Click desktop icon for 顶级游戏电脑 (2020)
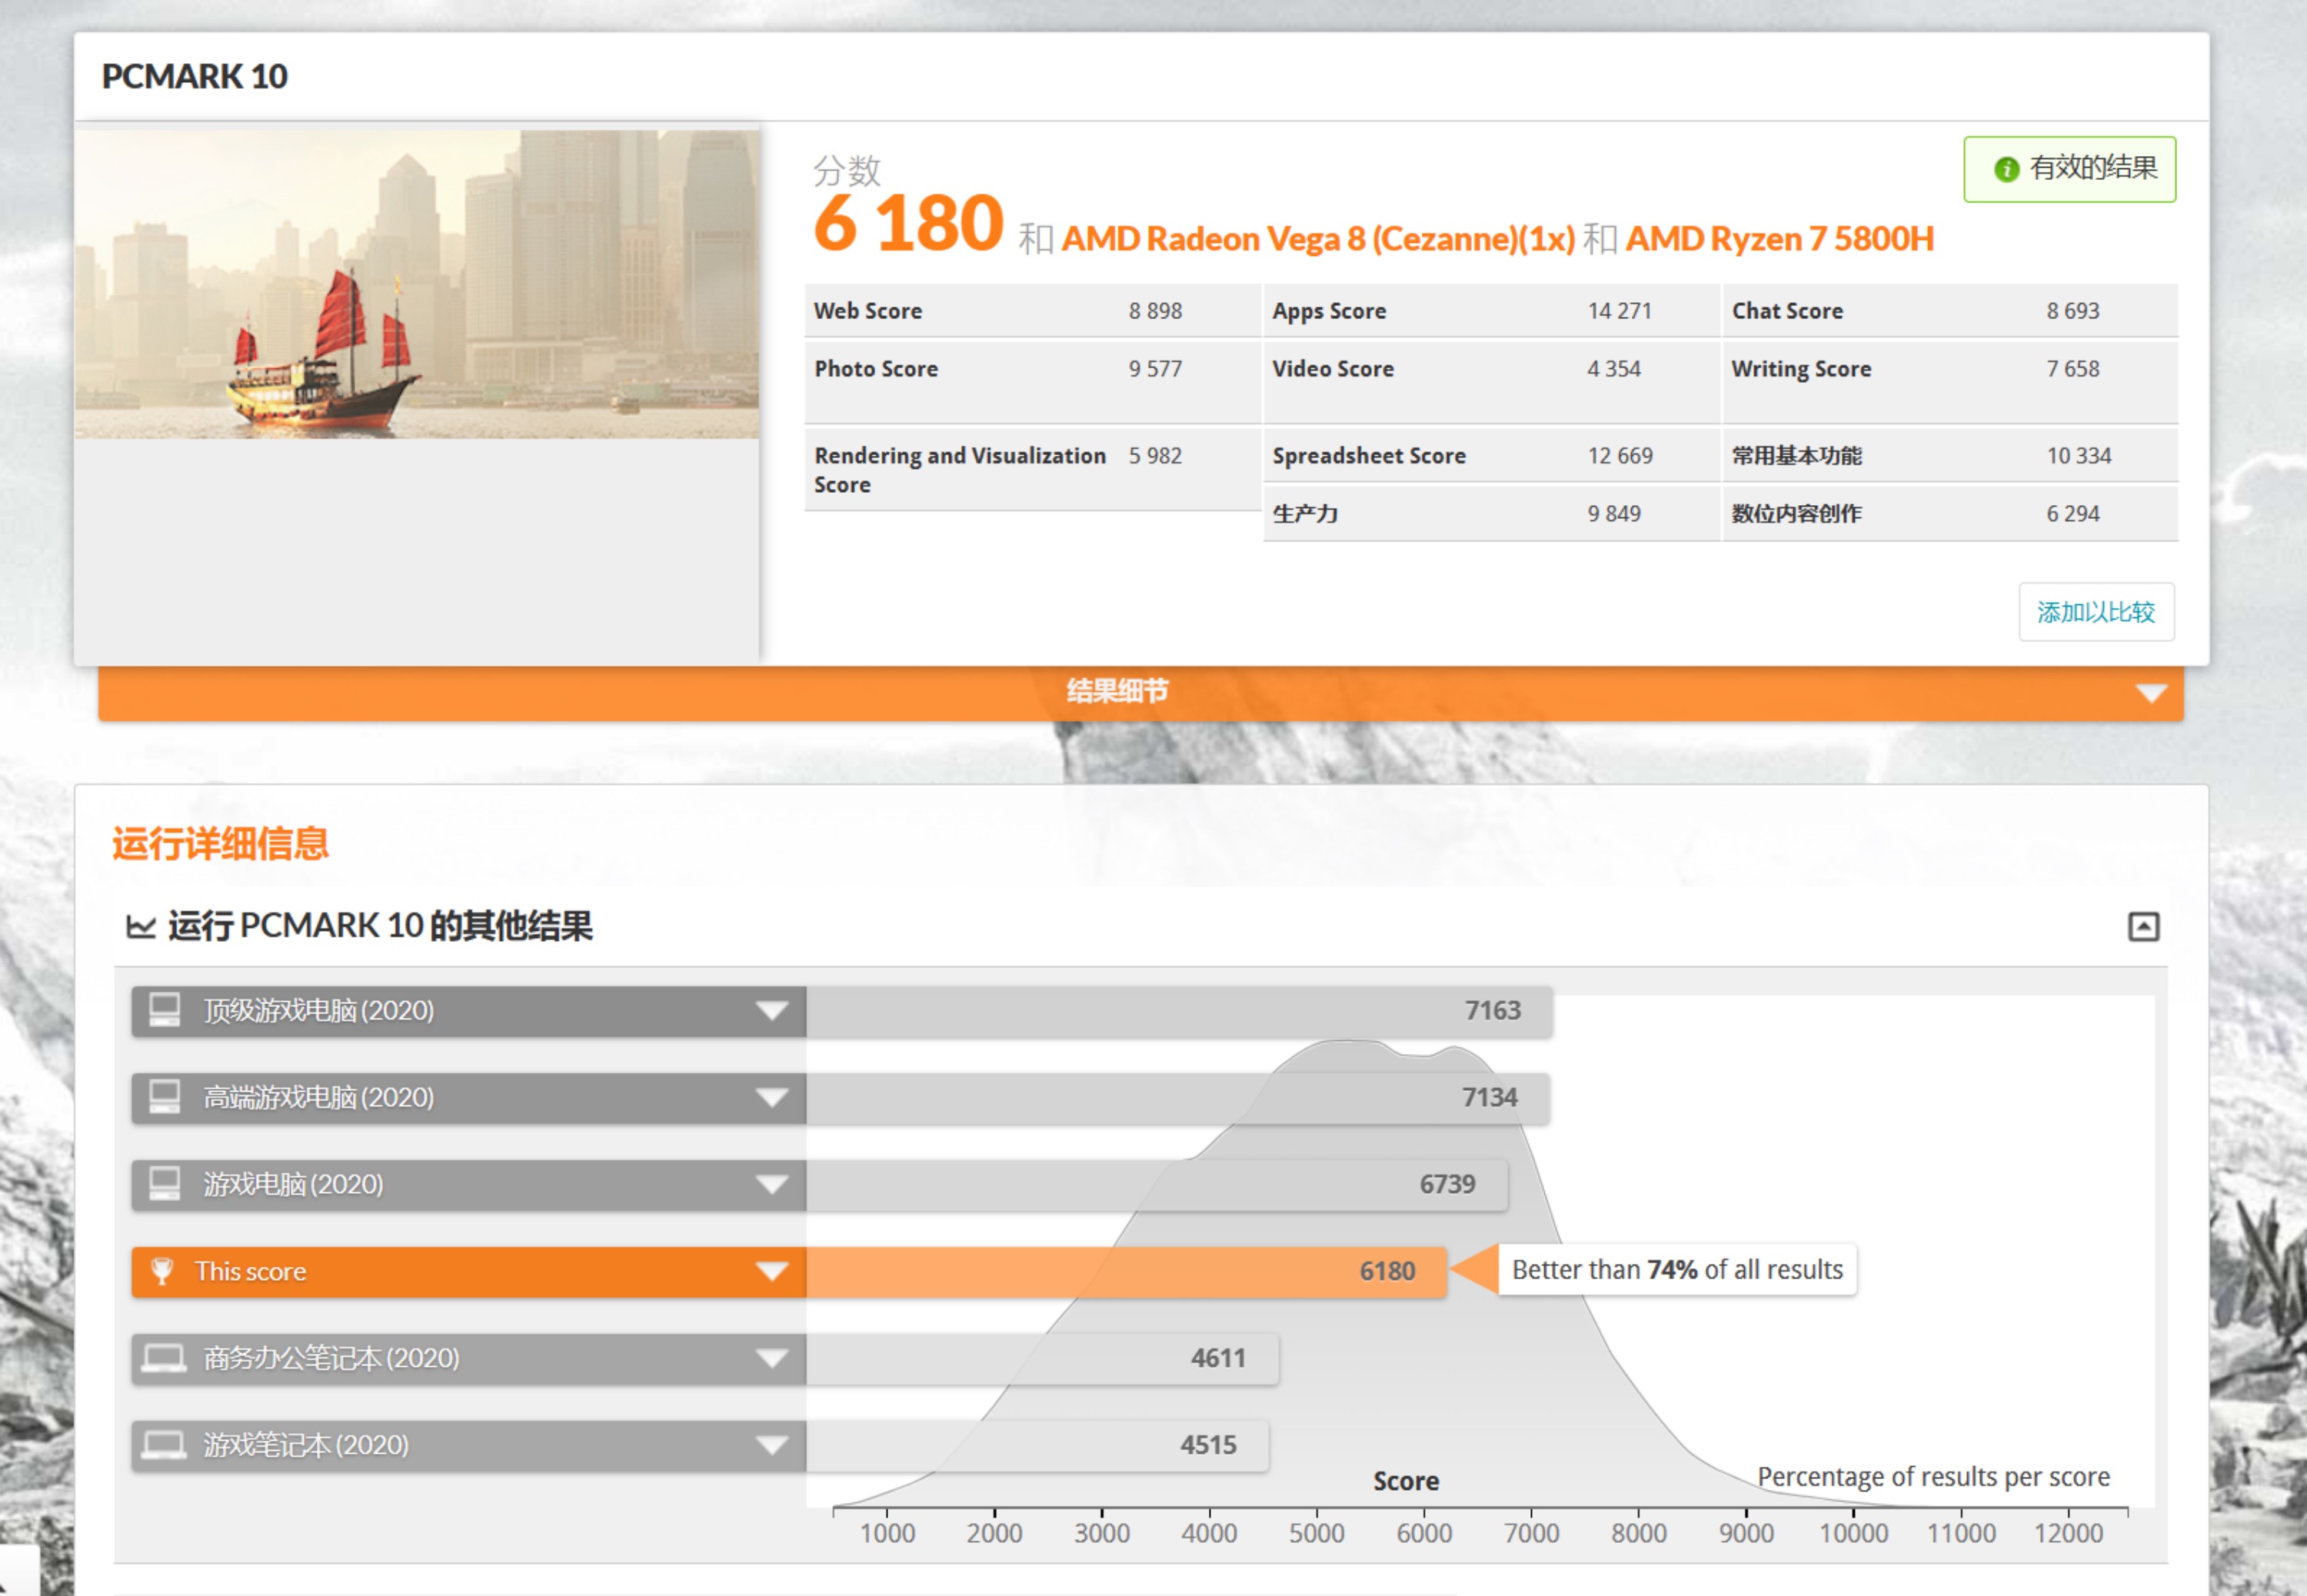2307x1596 pixels. pos(165,1010)
